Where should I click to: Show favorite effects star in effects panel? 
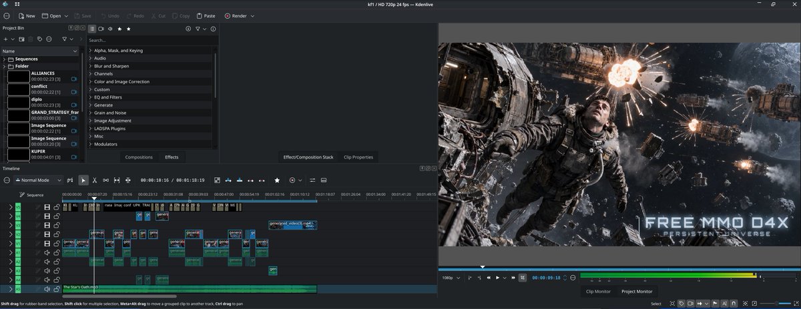[x=129, y=29]
